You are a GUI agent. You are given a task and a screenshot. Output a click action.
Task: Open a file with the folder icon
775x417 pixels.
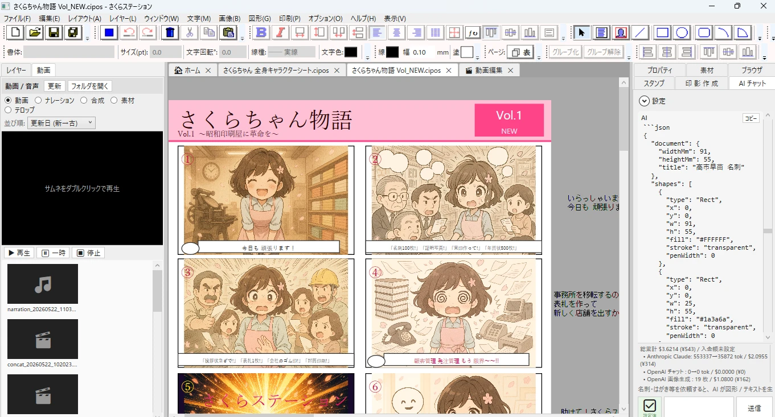34,32
